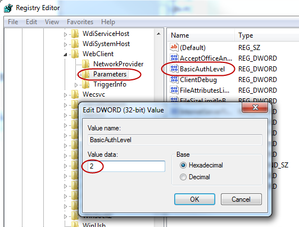Click the tree pane scroll-up arrow
Viewport: 299px width, 227px height.
158,34
